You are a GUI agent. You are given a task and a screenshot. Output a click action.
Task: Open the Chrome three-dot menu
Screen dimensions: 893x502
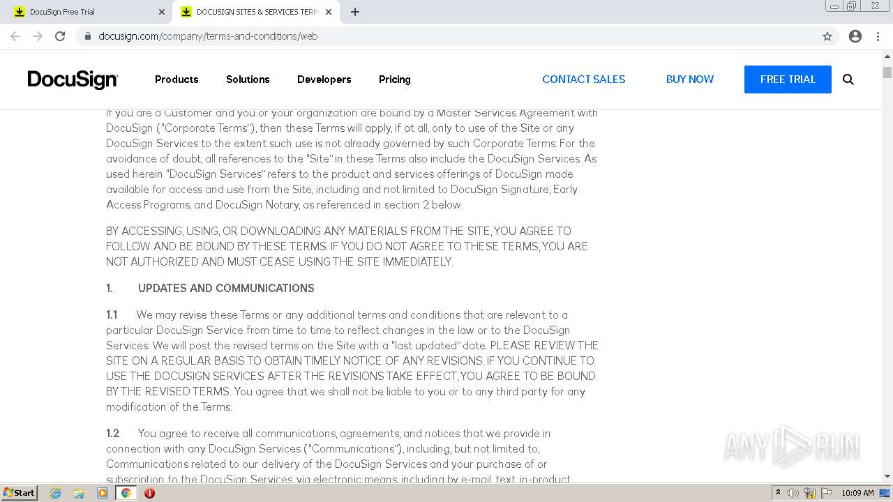click(878, 36)
